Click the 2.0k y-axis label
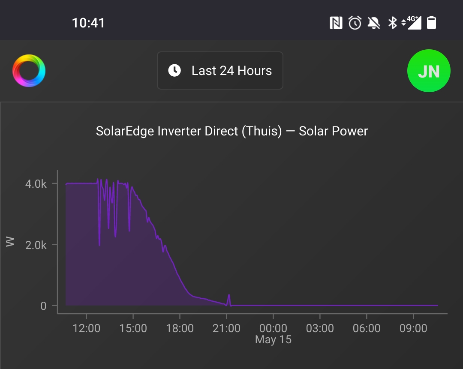463x369 pixels. [x=36, y=245]
